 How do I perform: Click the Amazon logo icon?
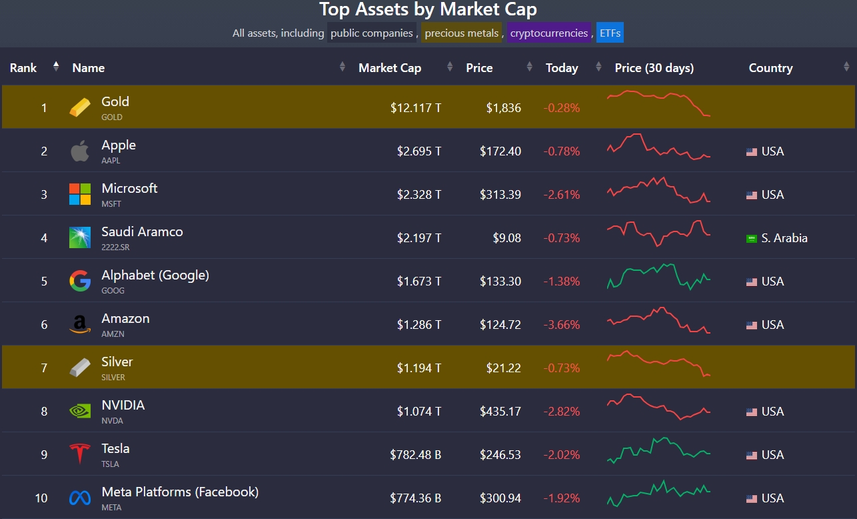point(80,324)
